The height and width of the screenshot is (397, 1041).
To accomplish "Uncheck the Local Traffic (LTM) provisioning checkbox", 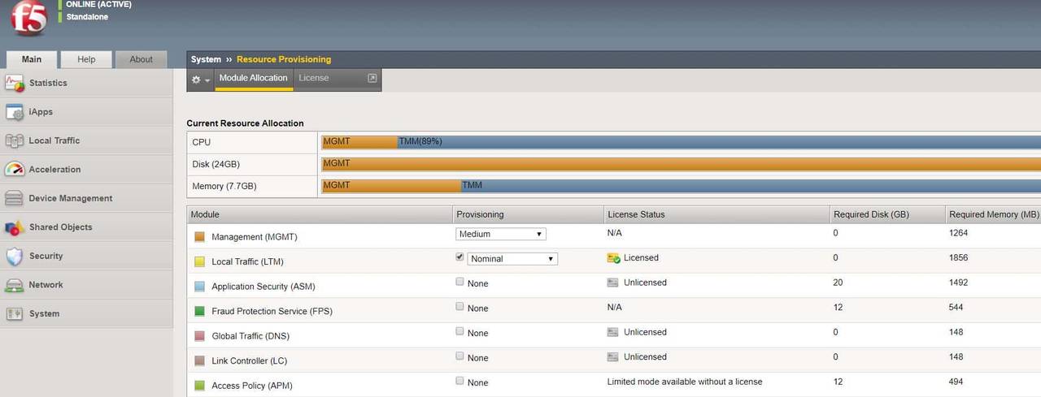I will [x=460, y=257].
